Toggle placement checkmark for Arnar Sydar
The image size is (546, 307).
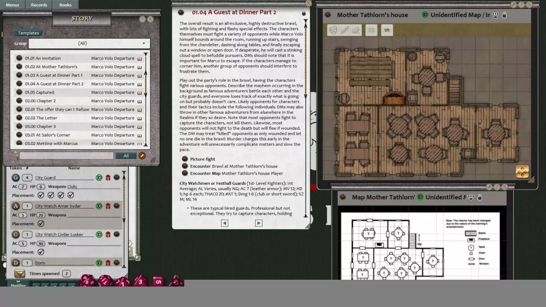41,223
